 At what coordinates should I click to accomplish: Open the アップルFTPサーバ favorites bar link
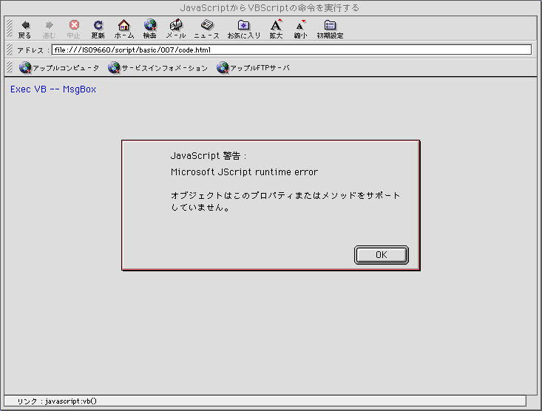point(253,68)
